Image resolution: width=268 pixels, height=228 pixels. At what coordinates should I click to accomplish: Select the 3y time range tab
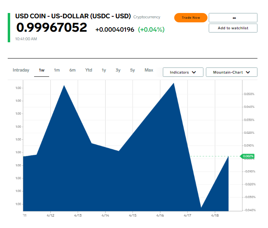(118, 70)
